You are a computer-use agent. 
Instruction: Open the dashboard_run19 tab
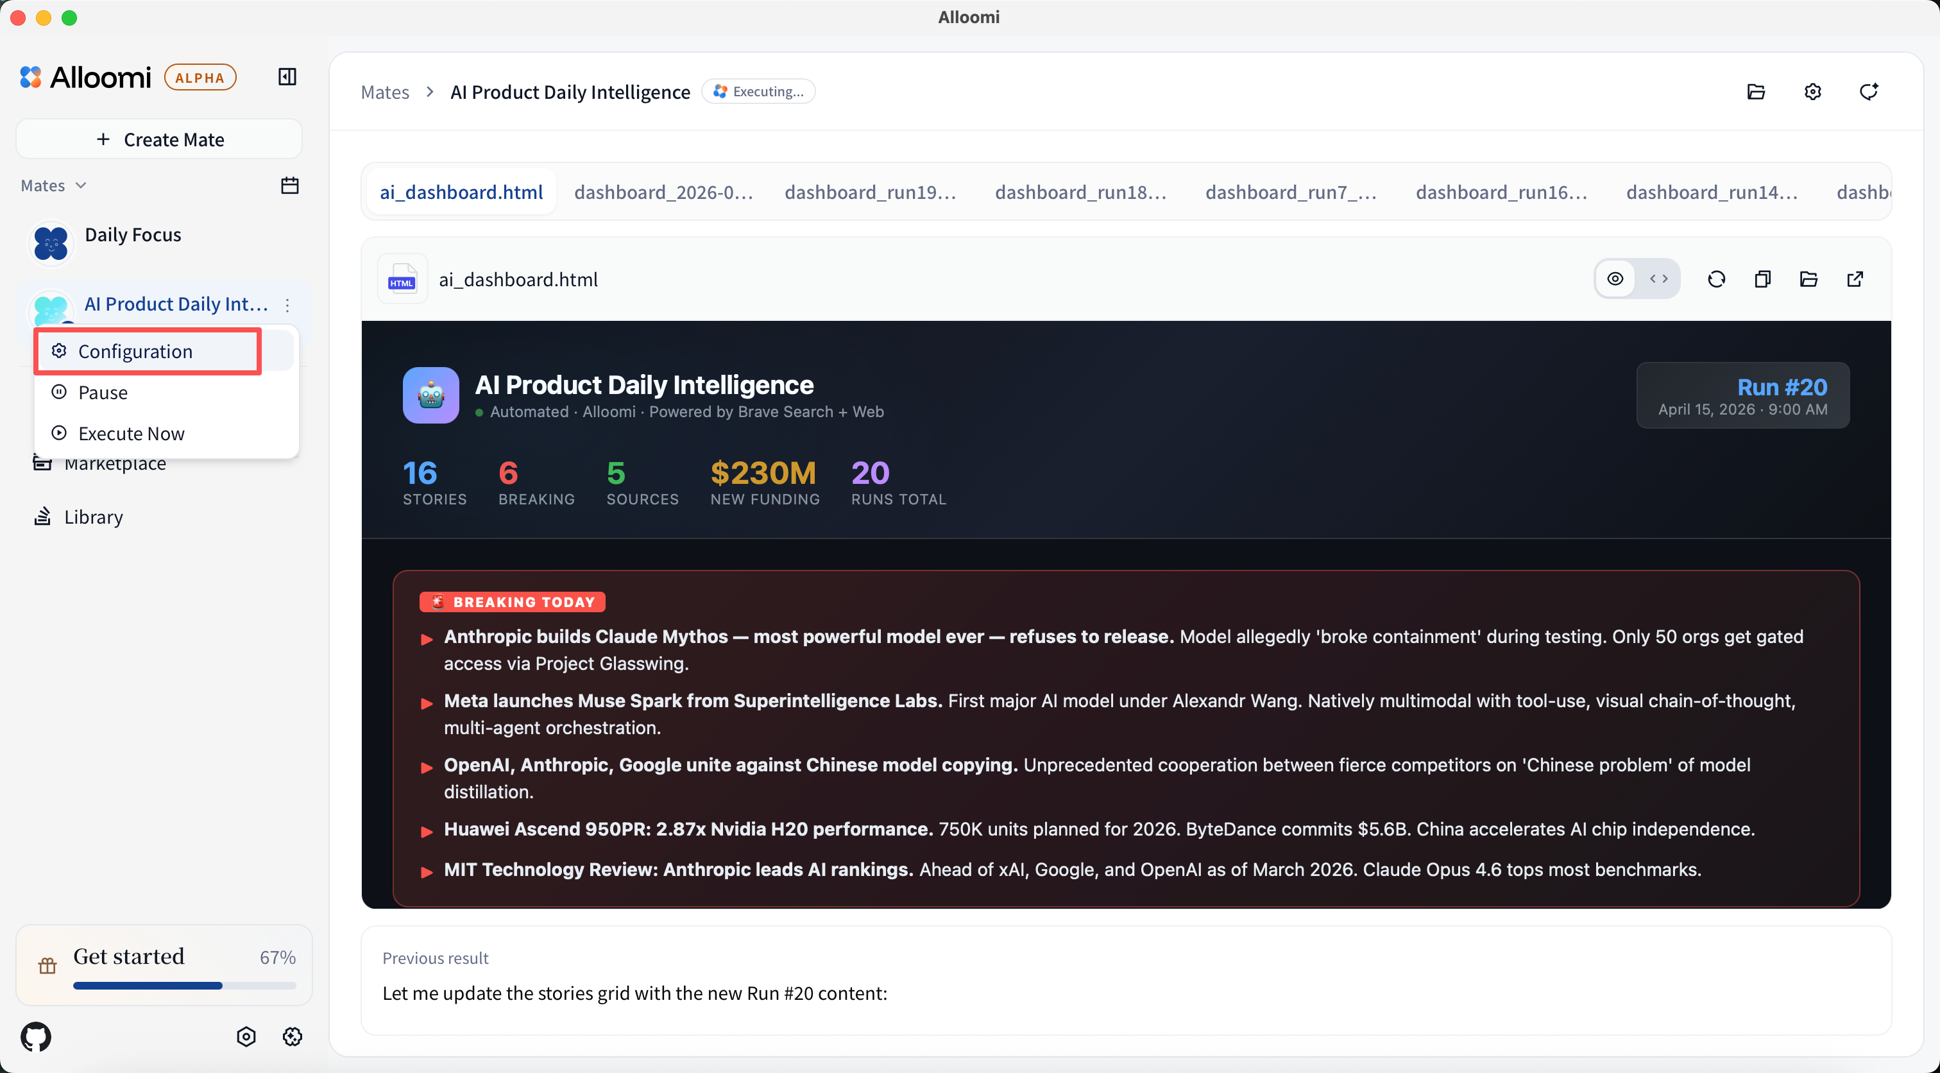point(871,192)
